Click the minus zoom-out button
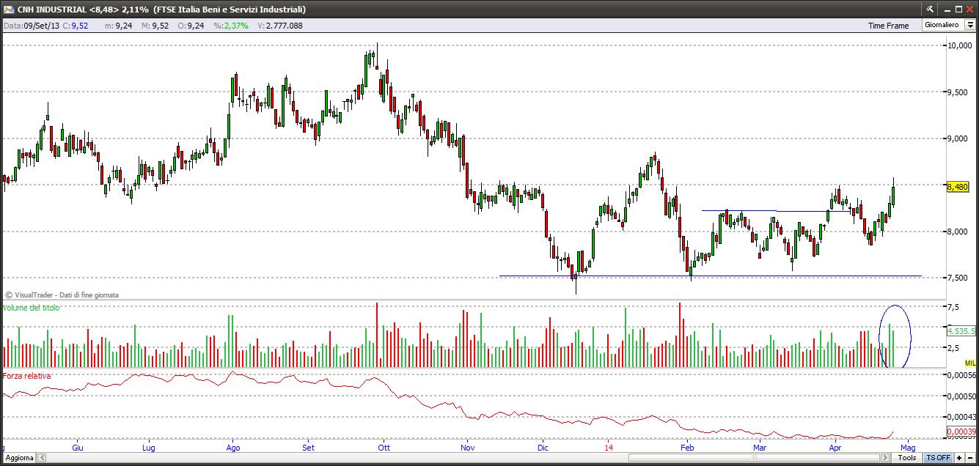Image resolution: width=979 pixels, height=466 pixels. coord(970,458)
